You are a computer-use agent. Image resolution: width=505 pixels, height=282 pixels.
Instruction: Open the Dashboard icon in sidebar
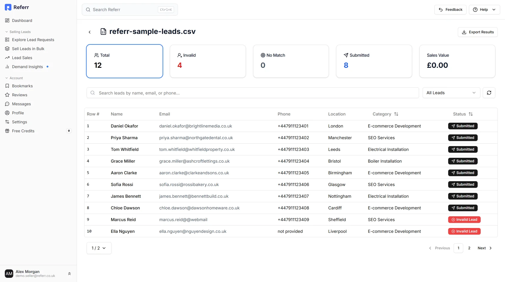click(x=7, y=20)
